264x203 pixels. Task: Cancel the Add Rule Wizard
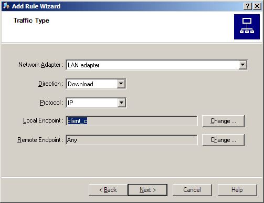click(192, 190)
